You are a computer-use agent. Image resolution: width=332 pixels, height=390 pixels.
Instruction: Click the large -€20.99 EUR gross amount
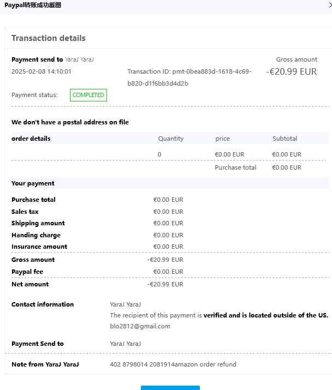[292, 71]
